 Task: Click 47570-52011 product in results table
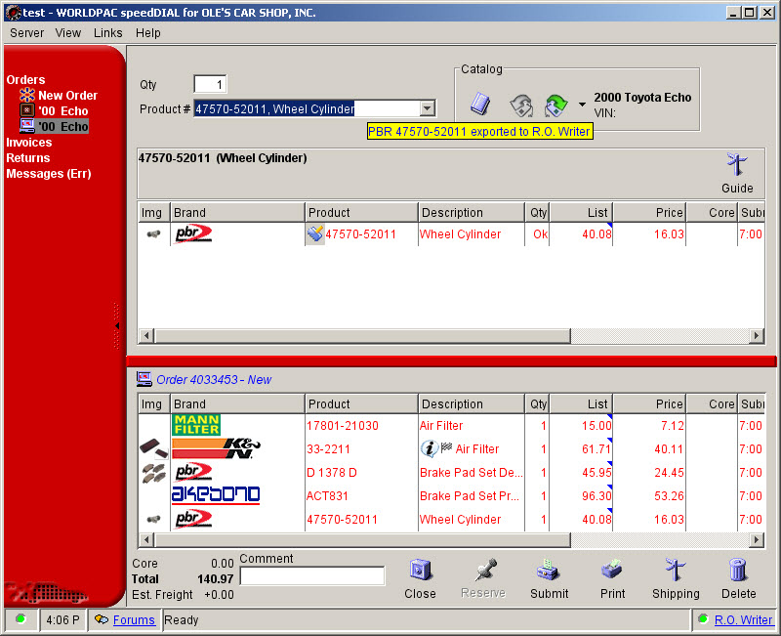click(360, 234)
